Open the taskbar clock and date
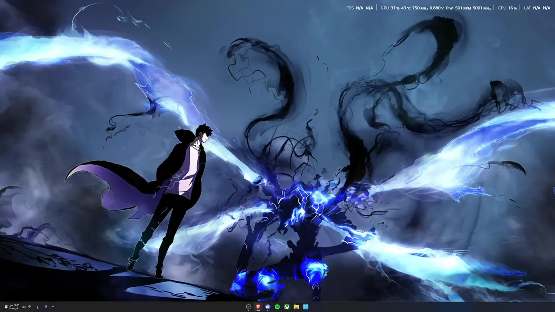Screen dimensions: 555x312 [14, 307]
